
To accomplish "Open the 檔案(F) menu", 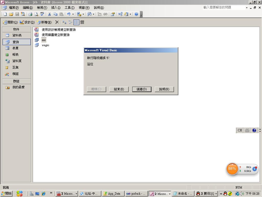I will pos(14,8).
